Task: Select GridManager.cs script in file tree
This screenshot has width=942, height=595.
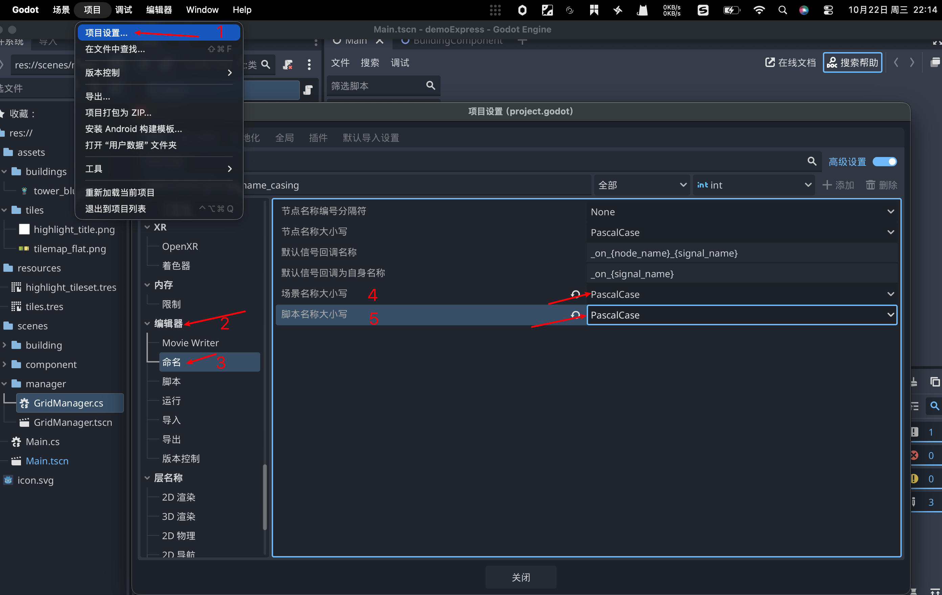Action: tap(68, 403)
